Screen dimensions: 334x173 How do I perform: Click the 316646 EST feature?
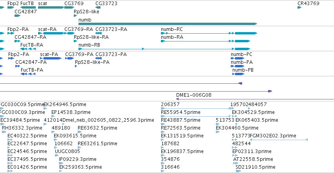162,171
